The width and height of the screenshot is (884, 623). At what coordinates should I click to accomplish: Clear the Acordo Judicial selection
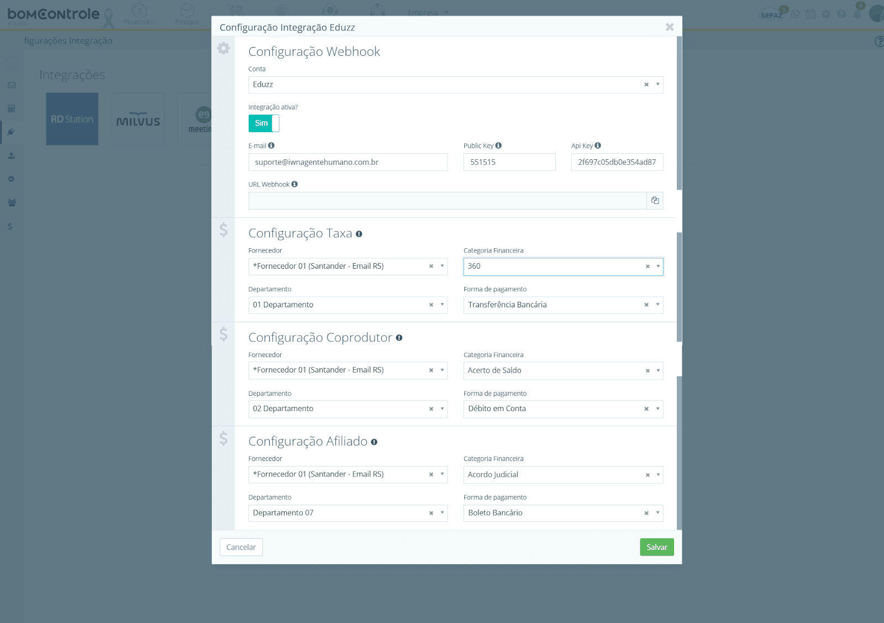[x=648, y=475]
